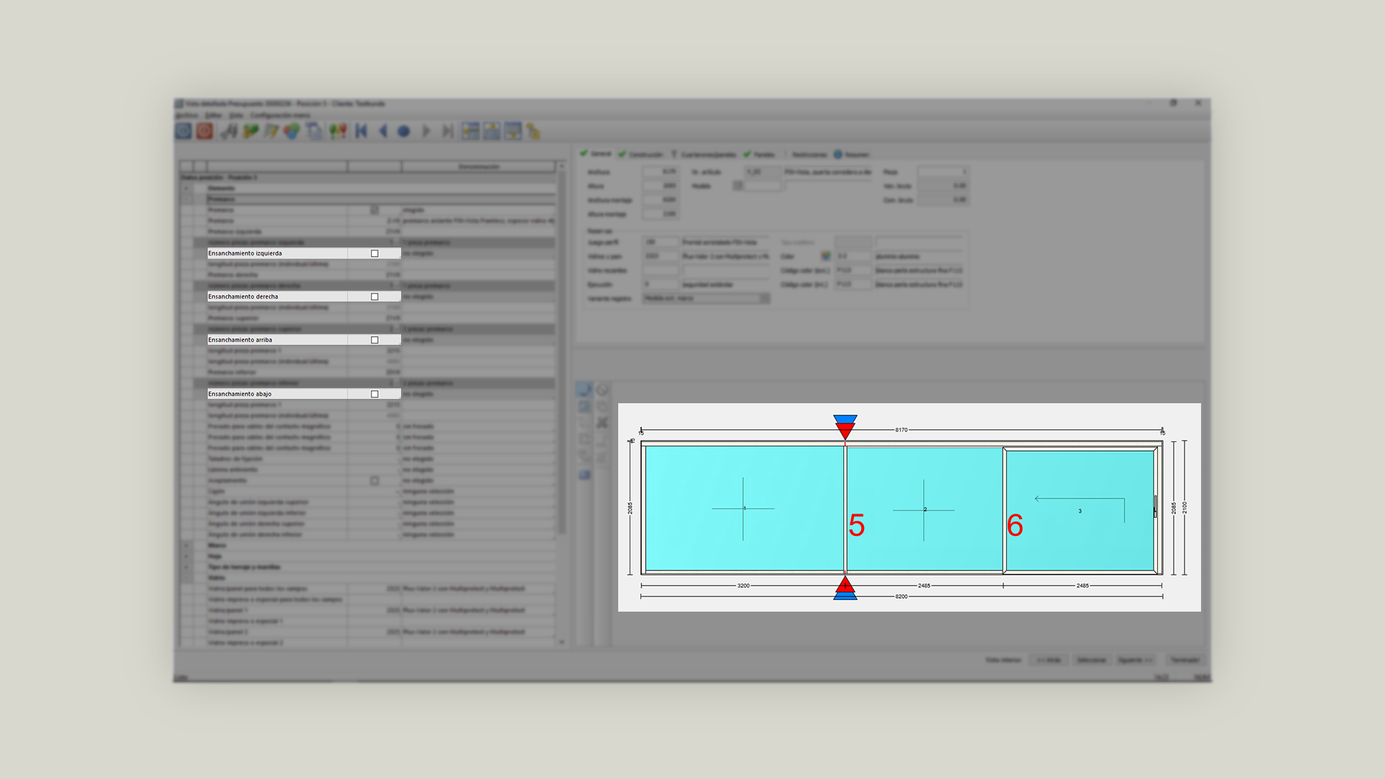This screenshot has height=779, width=1385.
Task: Click the 2100 height dimension on the right
Action: click(x=1184, y=508)
